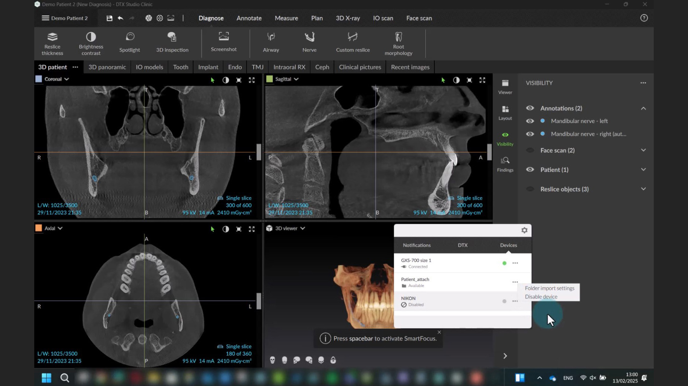Click the Save icon in top bar
This screenshot has width=688, height=386.
(x=109, y=18)
